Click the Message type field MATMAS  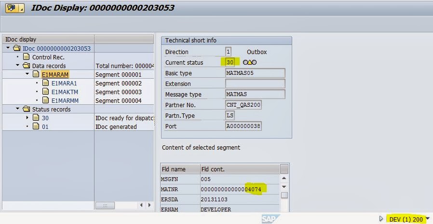[x=255, y=94]
